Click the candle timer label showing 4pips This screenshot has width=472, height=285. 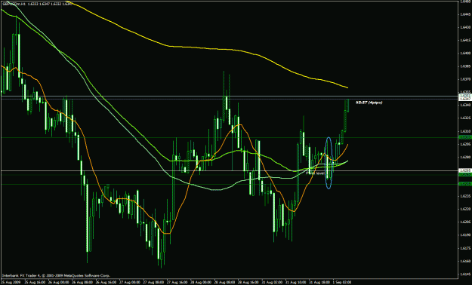(369, 103)
